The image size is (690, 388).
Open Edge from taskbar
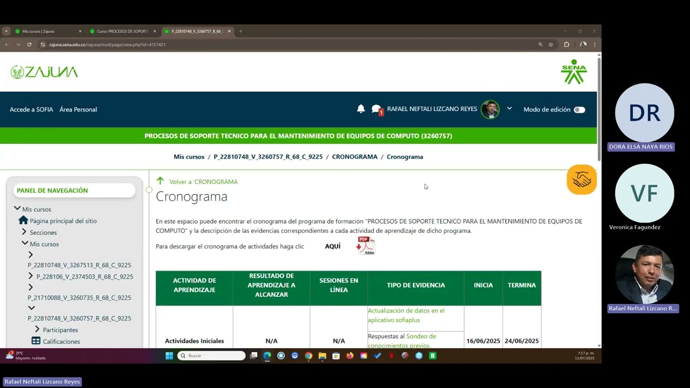pyautogui.click(x=267, y=356)
